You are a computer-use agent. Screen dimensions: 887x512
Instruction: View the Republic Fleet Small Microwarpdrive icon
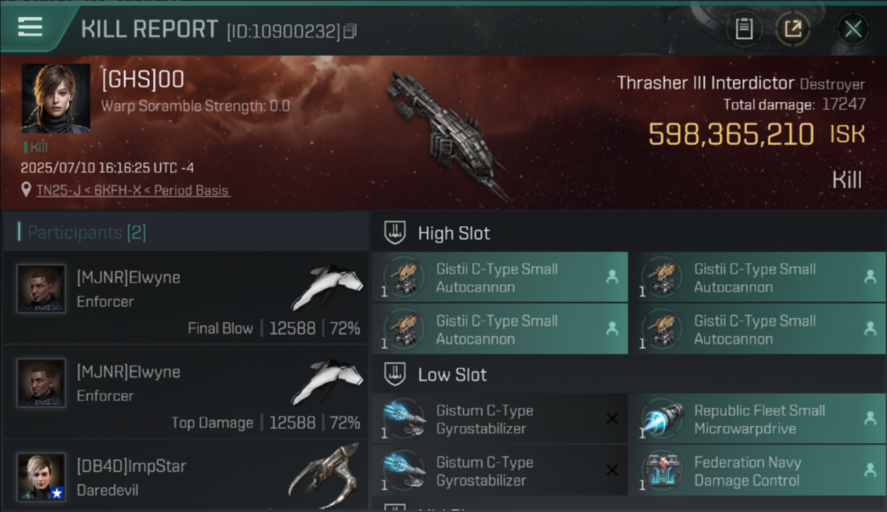(663, 419)
